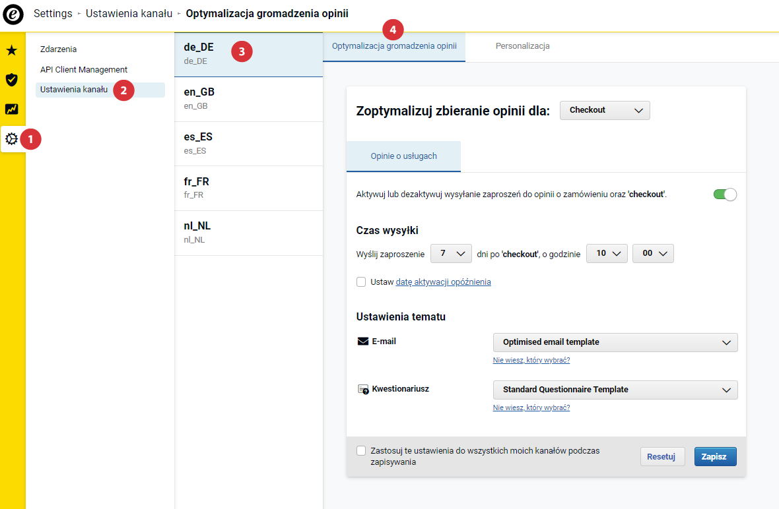This screenshot has height=509, width=779.
Task: Click the Settings breadcrumb
Action: [53, 14]
